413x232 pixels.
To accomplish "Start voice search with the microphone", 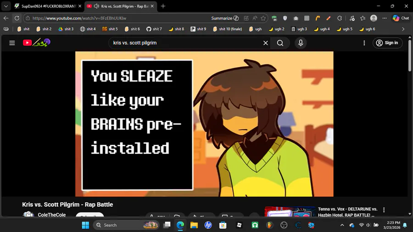I will point(301,43).
